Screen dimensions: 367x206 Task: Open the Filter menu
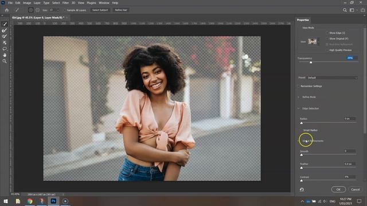(x=65, y=3)
